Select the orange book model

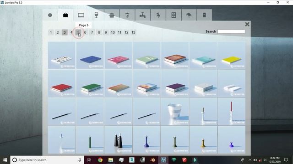click(118, 83)
